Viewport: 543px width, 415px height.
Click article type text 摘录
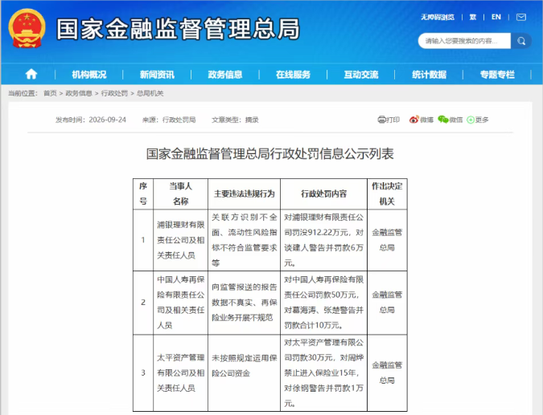click(x=252, y=120)
